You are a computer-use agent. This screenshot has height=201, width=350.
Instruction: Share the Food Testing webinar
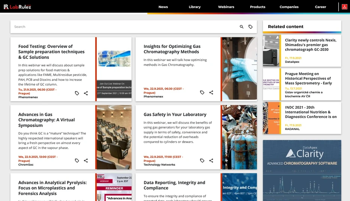[86, 93]
